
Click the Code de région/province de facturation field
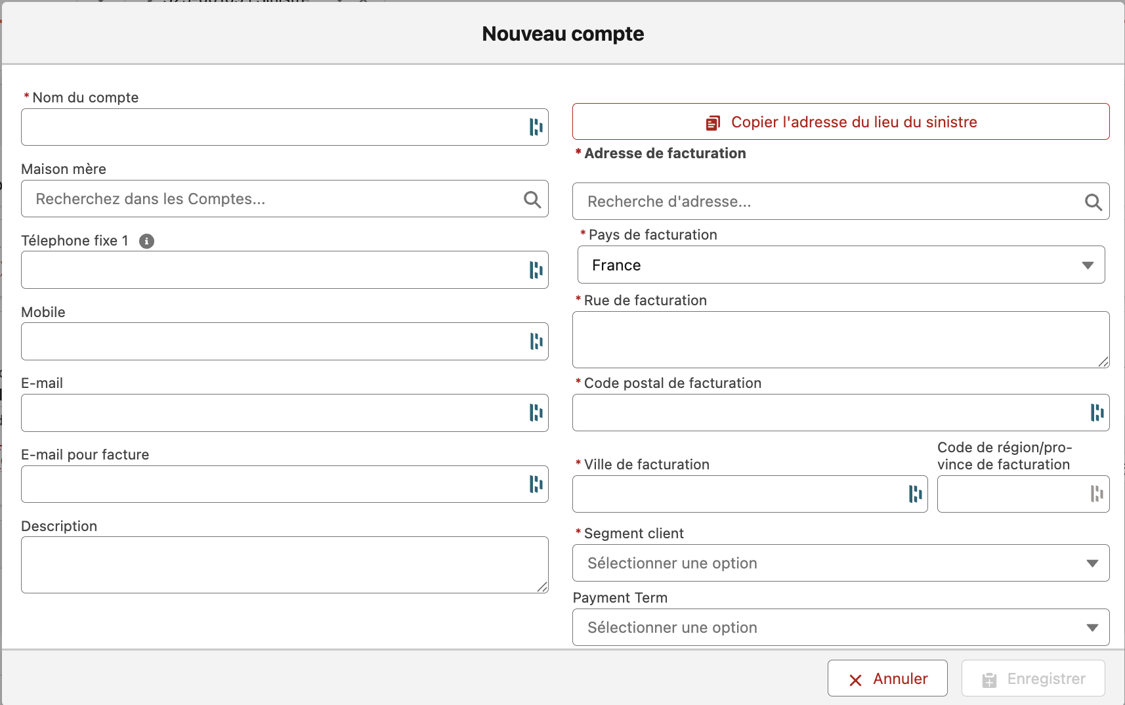[x=1023, y=494]
